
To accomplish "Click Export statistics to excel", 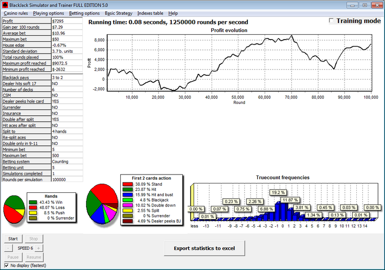I will [x=204, y=248].
